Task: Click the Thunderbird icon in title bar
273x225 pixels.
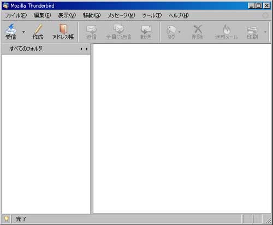Action: [6, 5]
